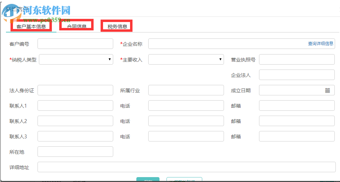340x182 pixels.
Task: Focus the 电话 field in 联系人1 row
Action: 186,105
